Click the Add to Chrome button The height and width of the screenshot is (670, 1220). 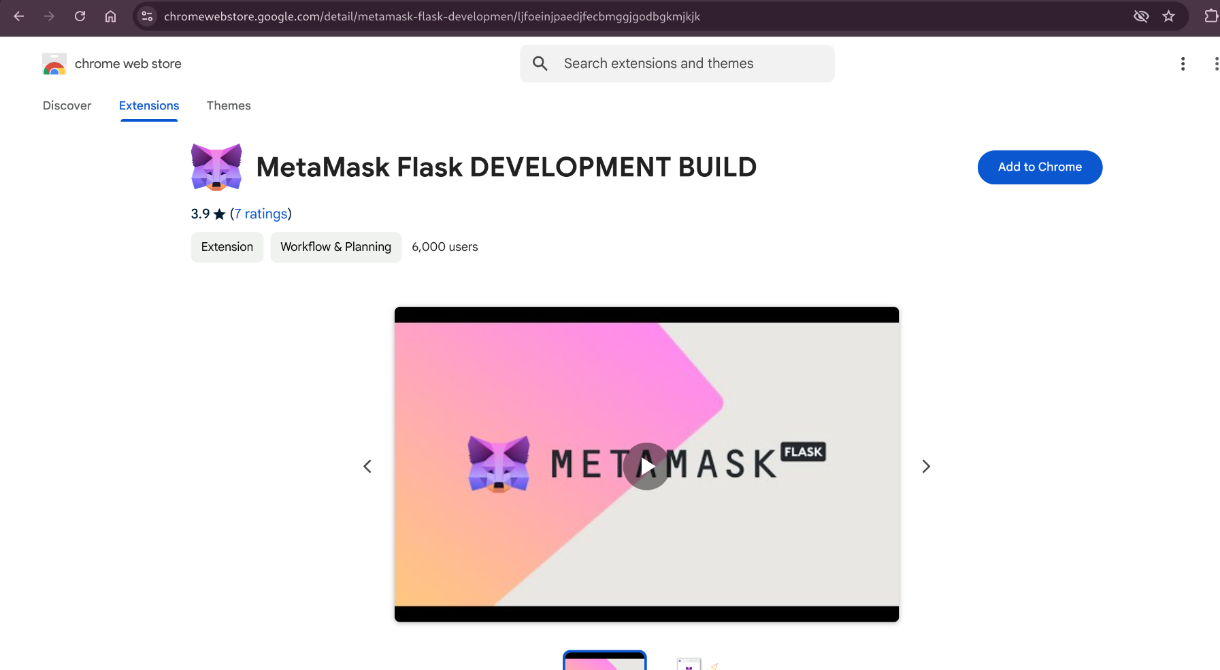(x=1039, y=167)
